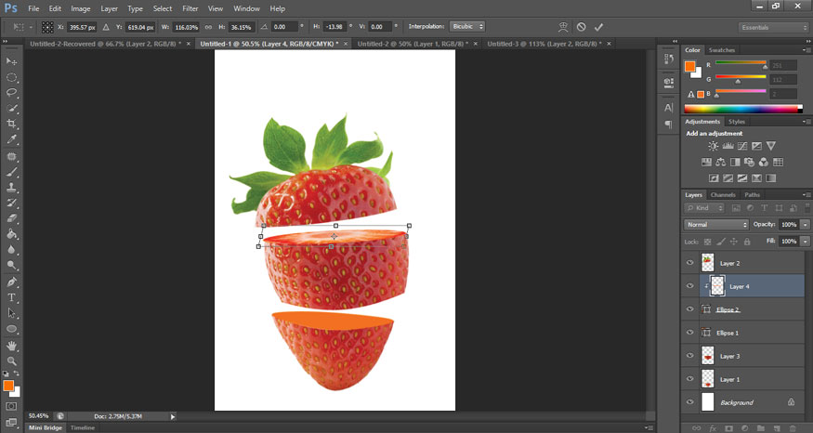Hide Layer 2 using eye icon
The image size is (813, 433).
[x=689, y=263]
